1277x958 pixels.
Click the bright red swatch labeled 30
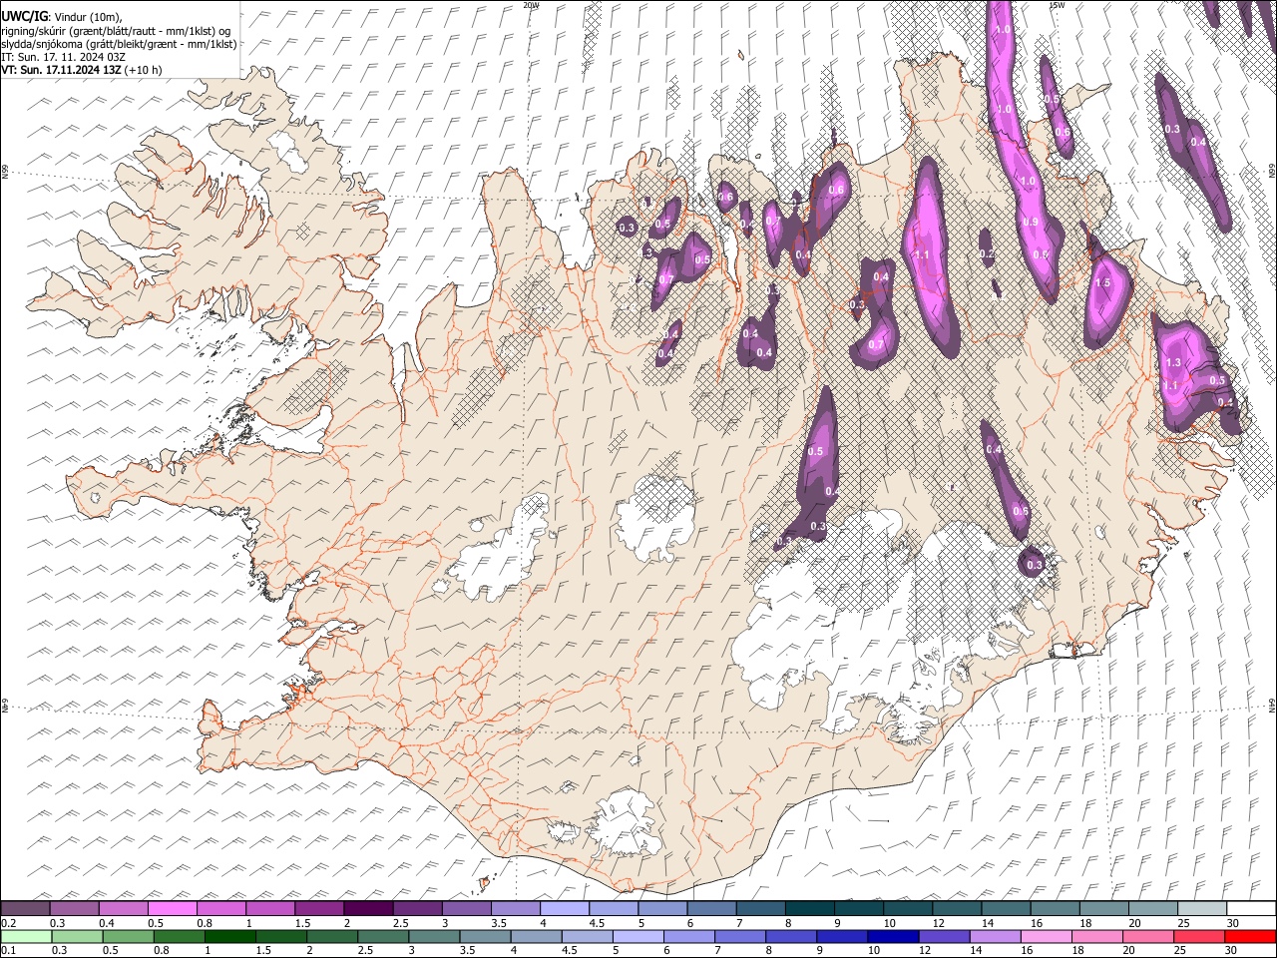1250,936
